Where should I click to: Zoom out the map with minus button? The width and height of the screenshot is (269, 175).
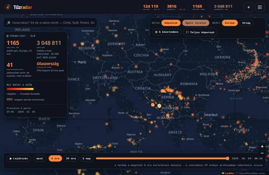click(x=262, y=153)
